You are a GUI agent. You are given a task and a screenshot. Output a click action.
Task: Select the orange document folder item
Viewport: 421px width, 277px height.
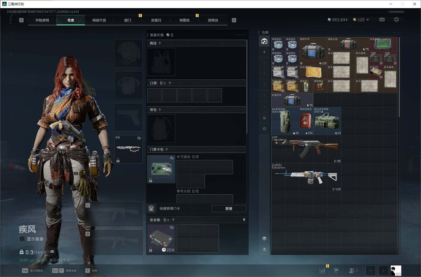tap(313, 72)
